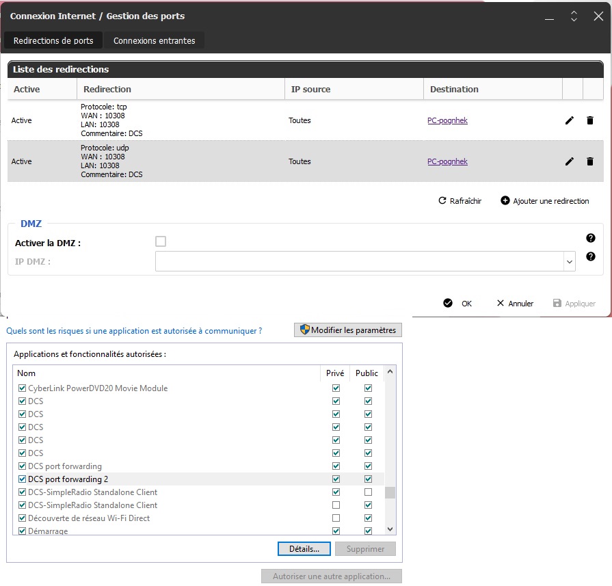This screenshot has height=586, width=612.
Task: Click the help icon next to Activer la DMZ
Action: click(591, 238)
